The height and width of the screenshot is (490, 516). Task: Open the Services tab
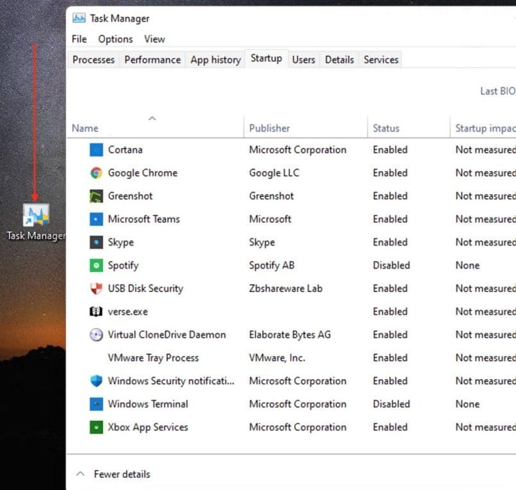point(381,60)
